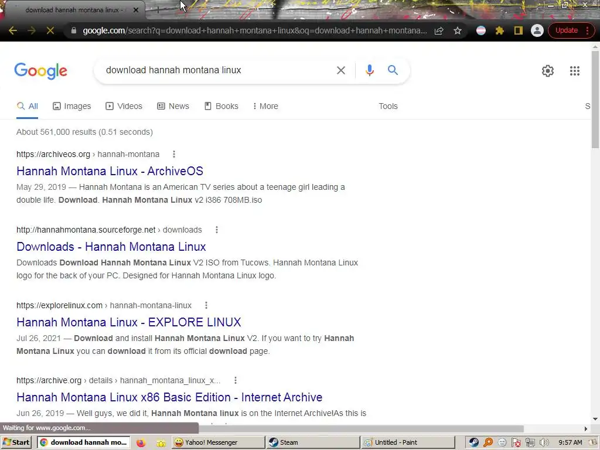Go back with the browser back arrow
The width and height of the screenshot is (600, 450).
pyautogui.click(x=13, y=30)
